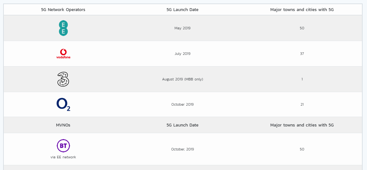Click 'August 2019 (MBB only)' text

pos(183,79)
